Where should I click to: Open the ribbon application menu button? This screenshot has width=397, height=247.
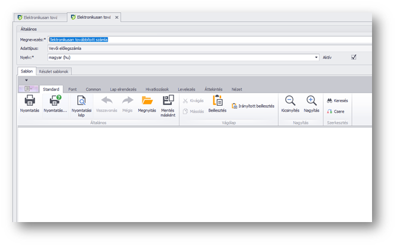(x=27, y=88)
